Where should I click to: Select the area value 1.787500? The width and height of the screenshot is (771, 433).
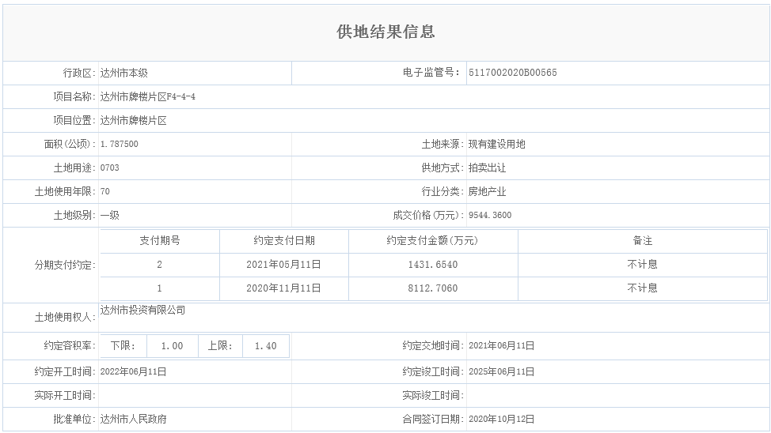pyautogui.click(x=119, y=144)
